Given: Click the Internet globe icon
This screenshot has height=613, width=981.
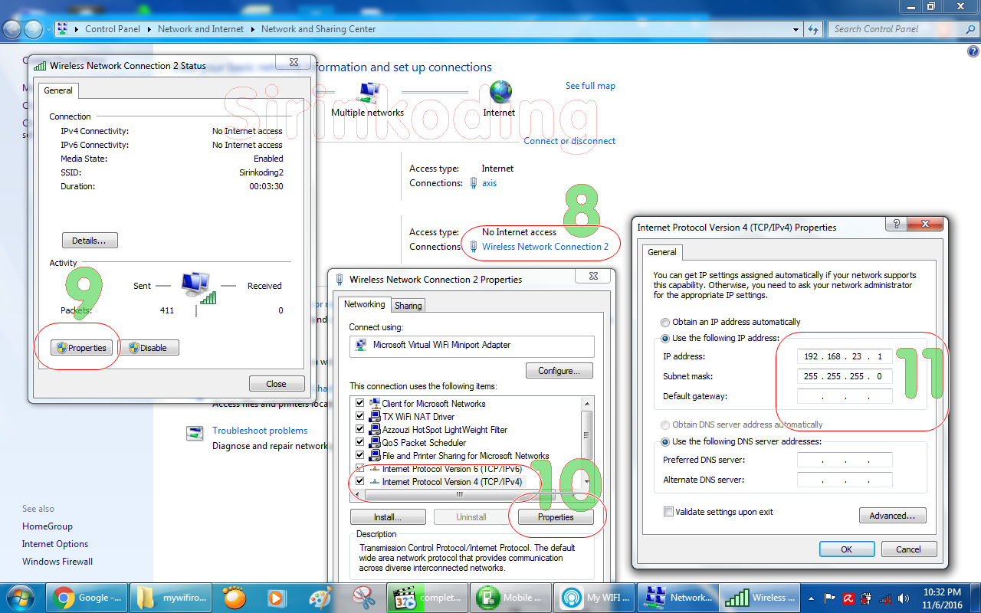Looking at the screenshot, I should (x=500, y=92).
